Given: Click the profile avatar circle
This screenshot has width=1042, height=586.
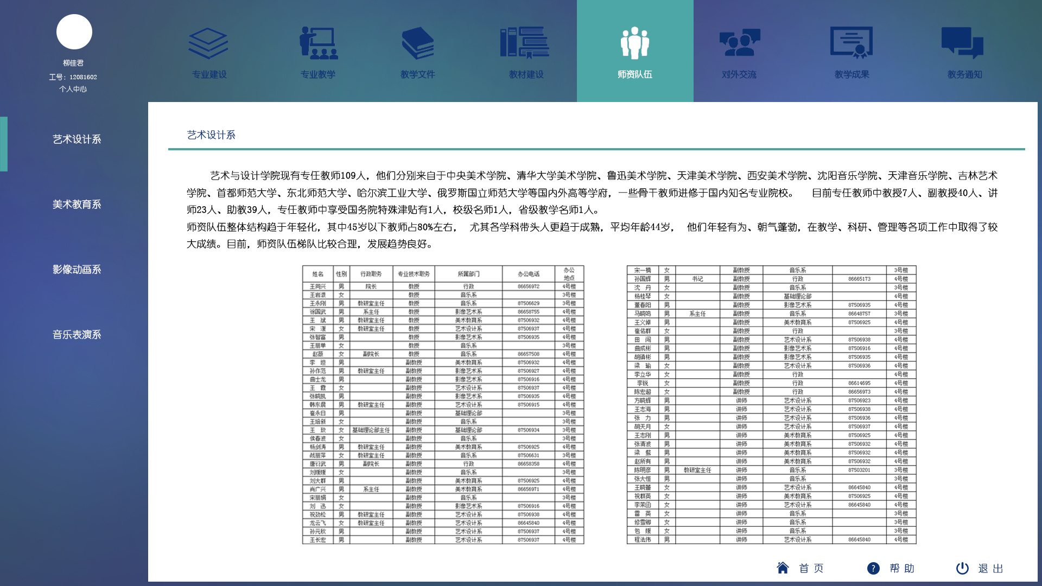Looking at the screenshot, I should [x=74, y=31].
